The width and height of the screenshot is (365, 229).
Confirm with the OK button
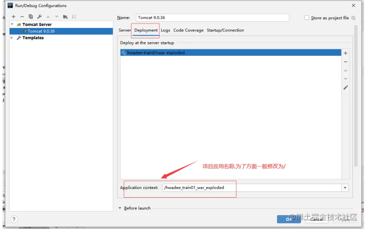(289, 219)
